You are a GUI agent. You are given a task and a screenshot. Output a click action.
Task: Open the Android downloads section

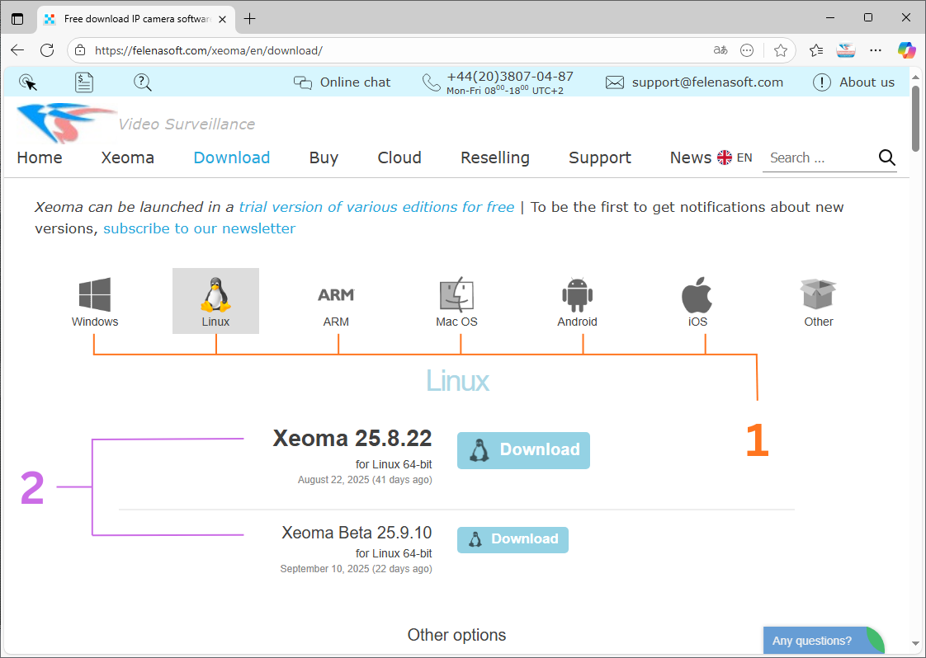(x=577, y=295)
